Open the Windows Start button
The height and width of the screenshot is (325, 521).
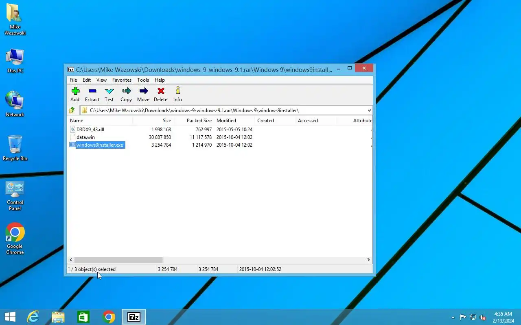tap(10, 317)
